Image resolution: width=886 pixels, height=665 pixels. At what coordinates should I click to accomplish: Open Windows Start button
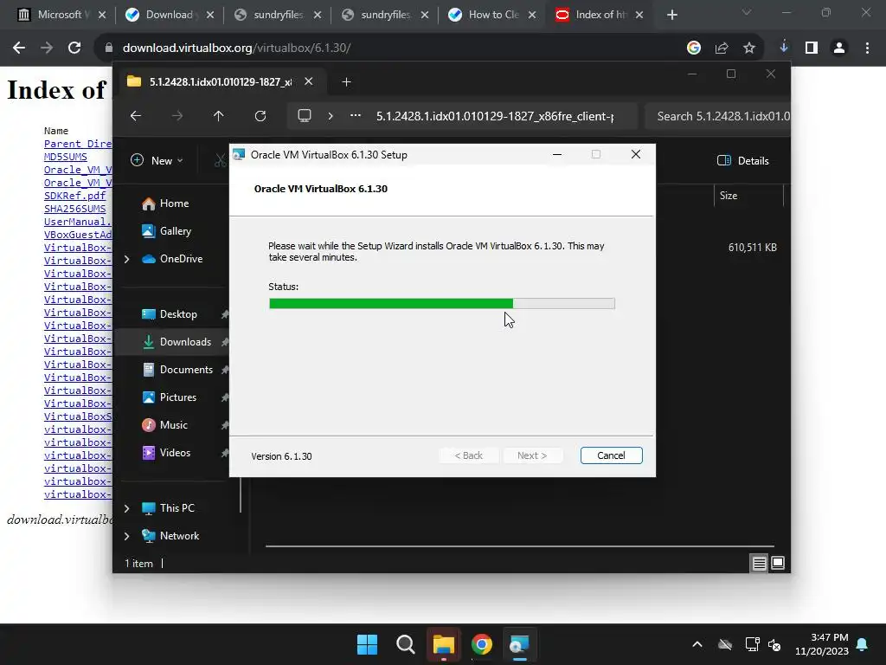tap(367, 644)
